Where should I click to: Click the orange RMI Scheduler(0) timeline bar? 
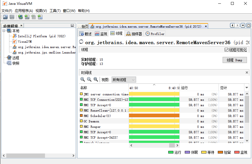coord(154,116)
